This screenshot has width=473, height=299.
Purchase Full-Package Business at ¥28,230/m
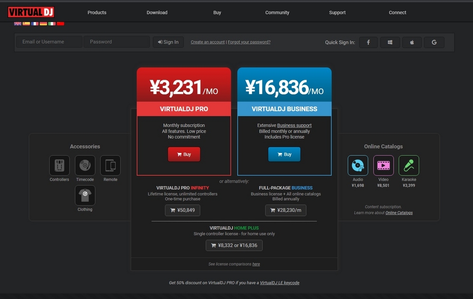pyautogui.click(x=286, y=210)
